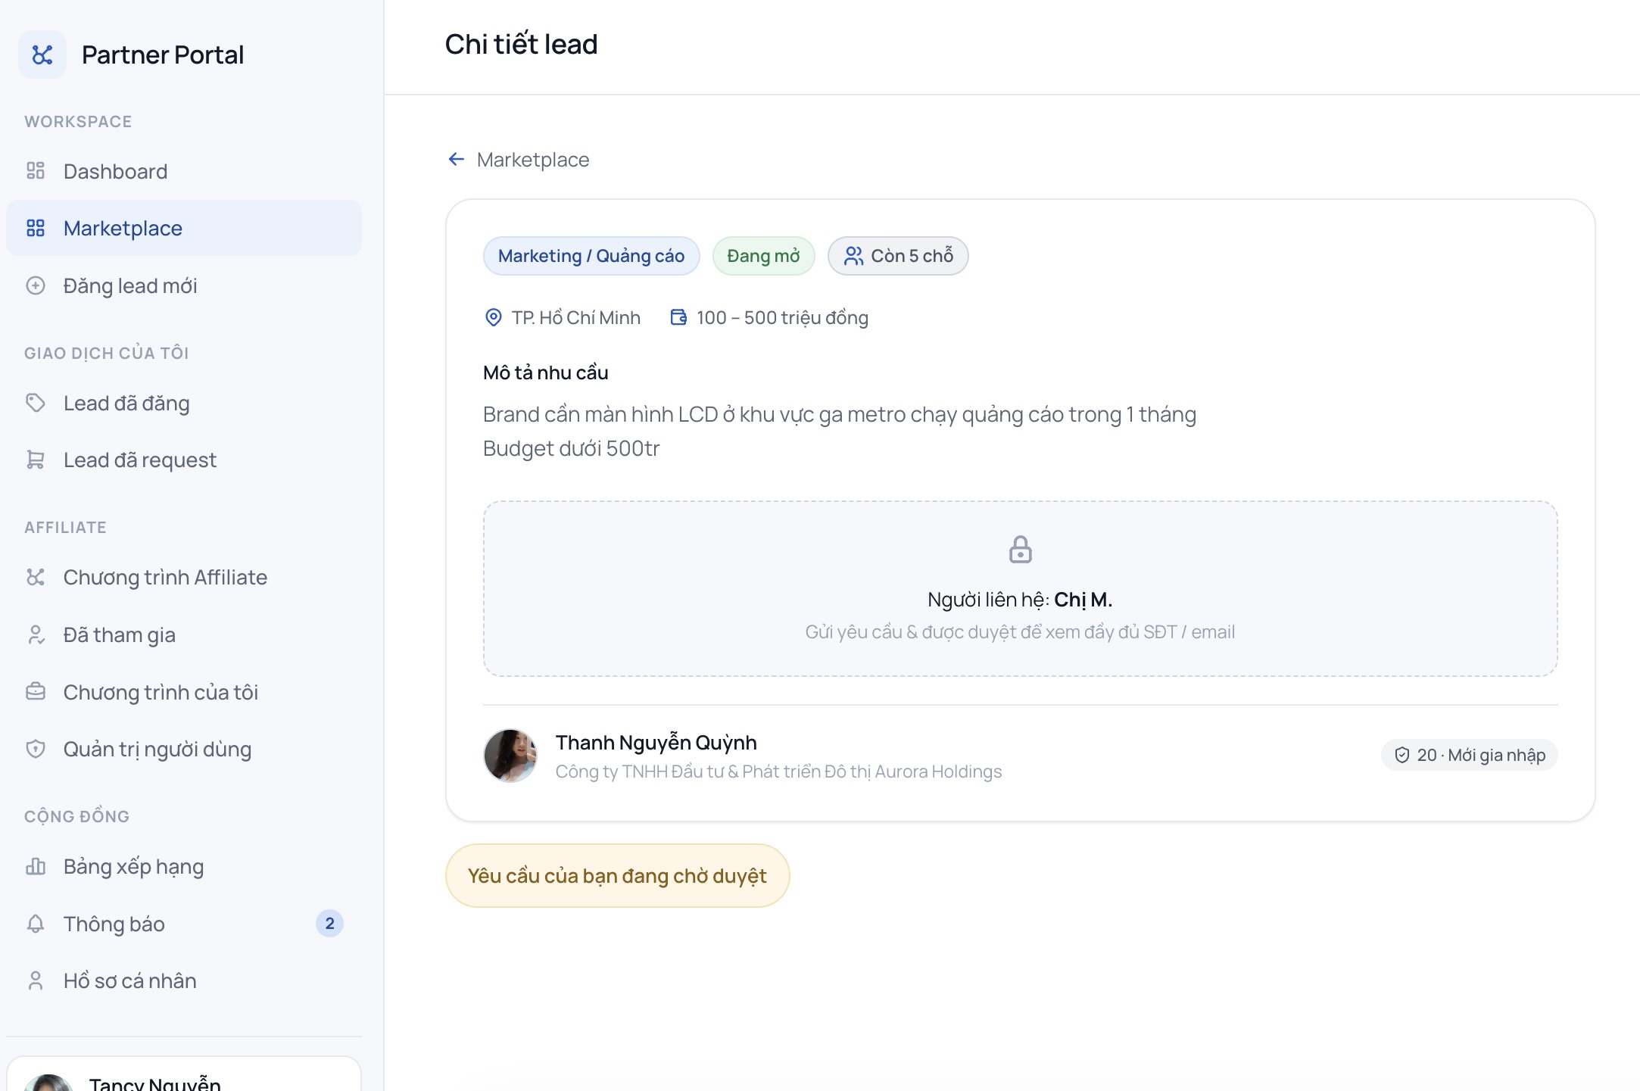Click Partner Portal title text

click(x=163, y=55)
